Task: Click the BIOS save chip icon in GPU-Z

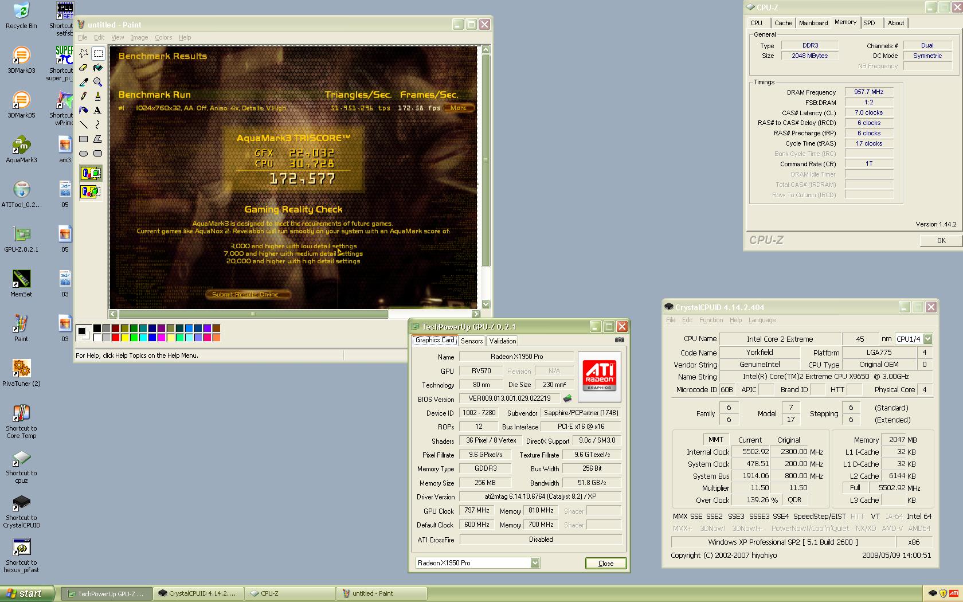Action: 567,398
